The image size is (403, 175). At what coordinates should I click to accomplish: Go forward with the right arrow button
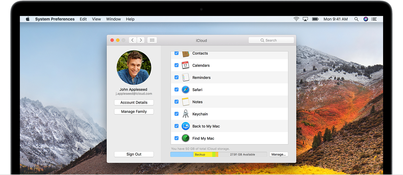pyautogui.click(x=141, y=40)
